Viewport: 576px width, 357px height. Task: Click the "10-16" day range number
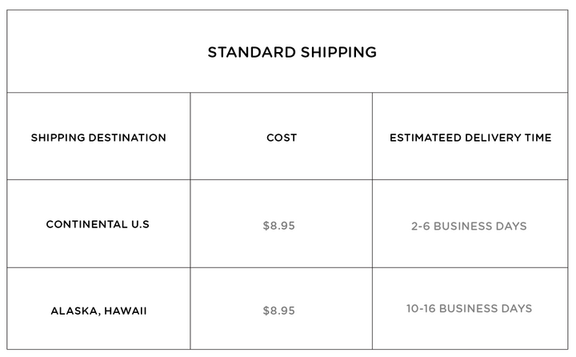click(x=421, y=308)
